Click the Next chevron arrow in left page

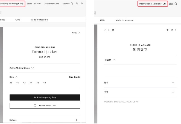coord(79,33)
